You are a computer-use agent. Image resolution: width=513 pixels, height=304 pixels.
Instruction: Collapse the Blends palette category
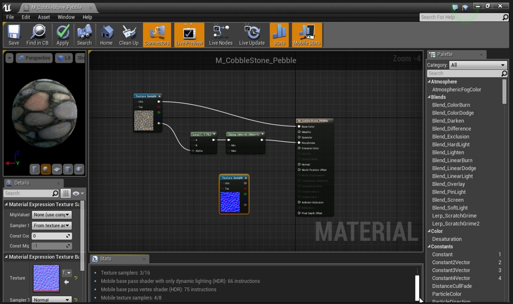coord(429,97)
